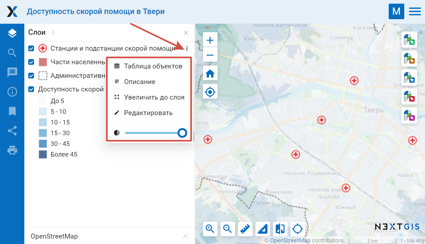Viewport: 425px width, 244px height.
Task: Choose Описание menu item
Action: 149,82
